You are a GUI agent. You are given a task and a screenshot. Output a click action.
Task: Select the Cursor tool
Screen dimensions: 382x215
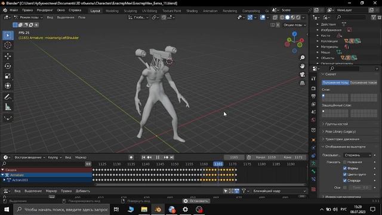[x=8, y=45]
